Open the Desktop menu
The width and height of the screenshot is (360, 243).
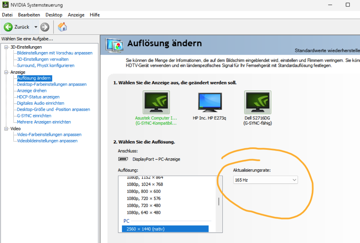pyautogui.click(x=54, y=15)
